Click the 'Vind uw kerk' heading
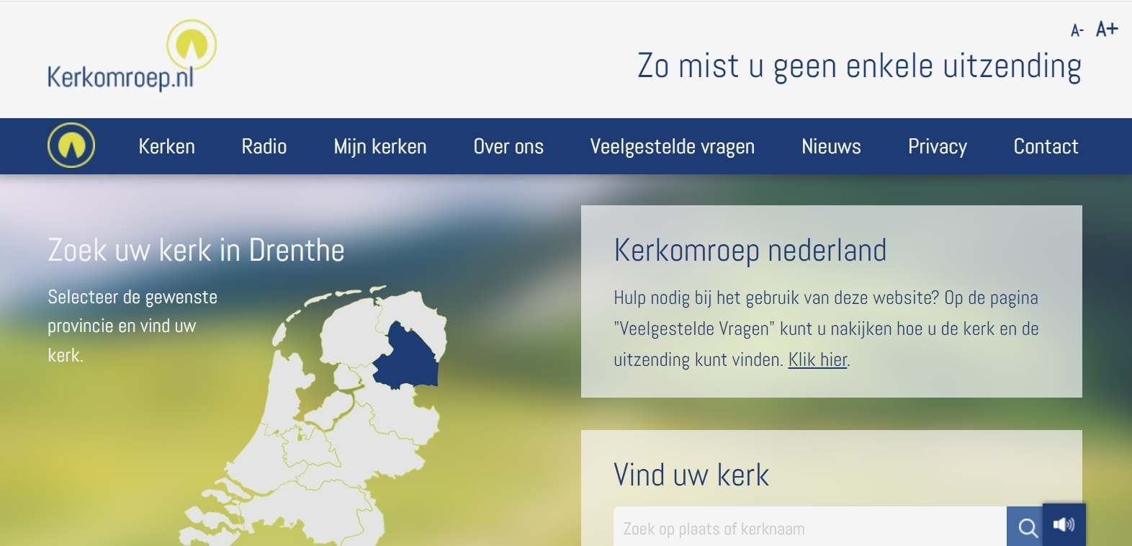Screen dimensions: 1132x546 click(x=691, y=475)
